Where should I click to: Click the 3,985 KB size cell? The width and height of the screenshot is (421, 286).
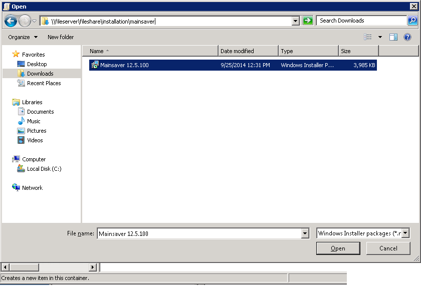(364, 65)
